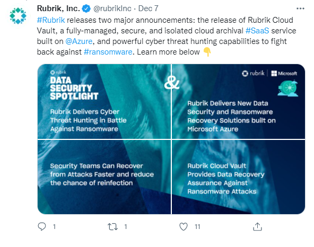
Task: Click the Microsoft logo in the image
Action: point(284,74)
